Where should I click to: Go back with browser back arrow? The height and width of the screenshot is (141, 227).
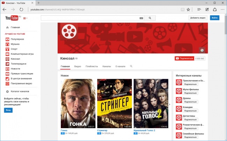5,9
